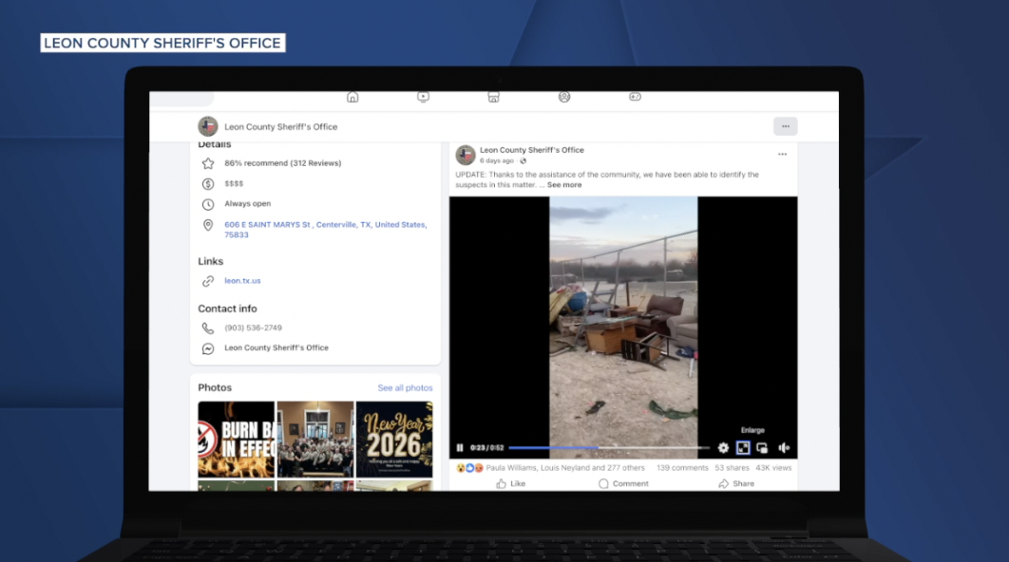
Task: Enlarge the video to fullscreen
Action: tap(743, 448)
